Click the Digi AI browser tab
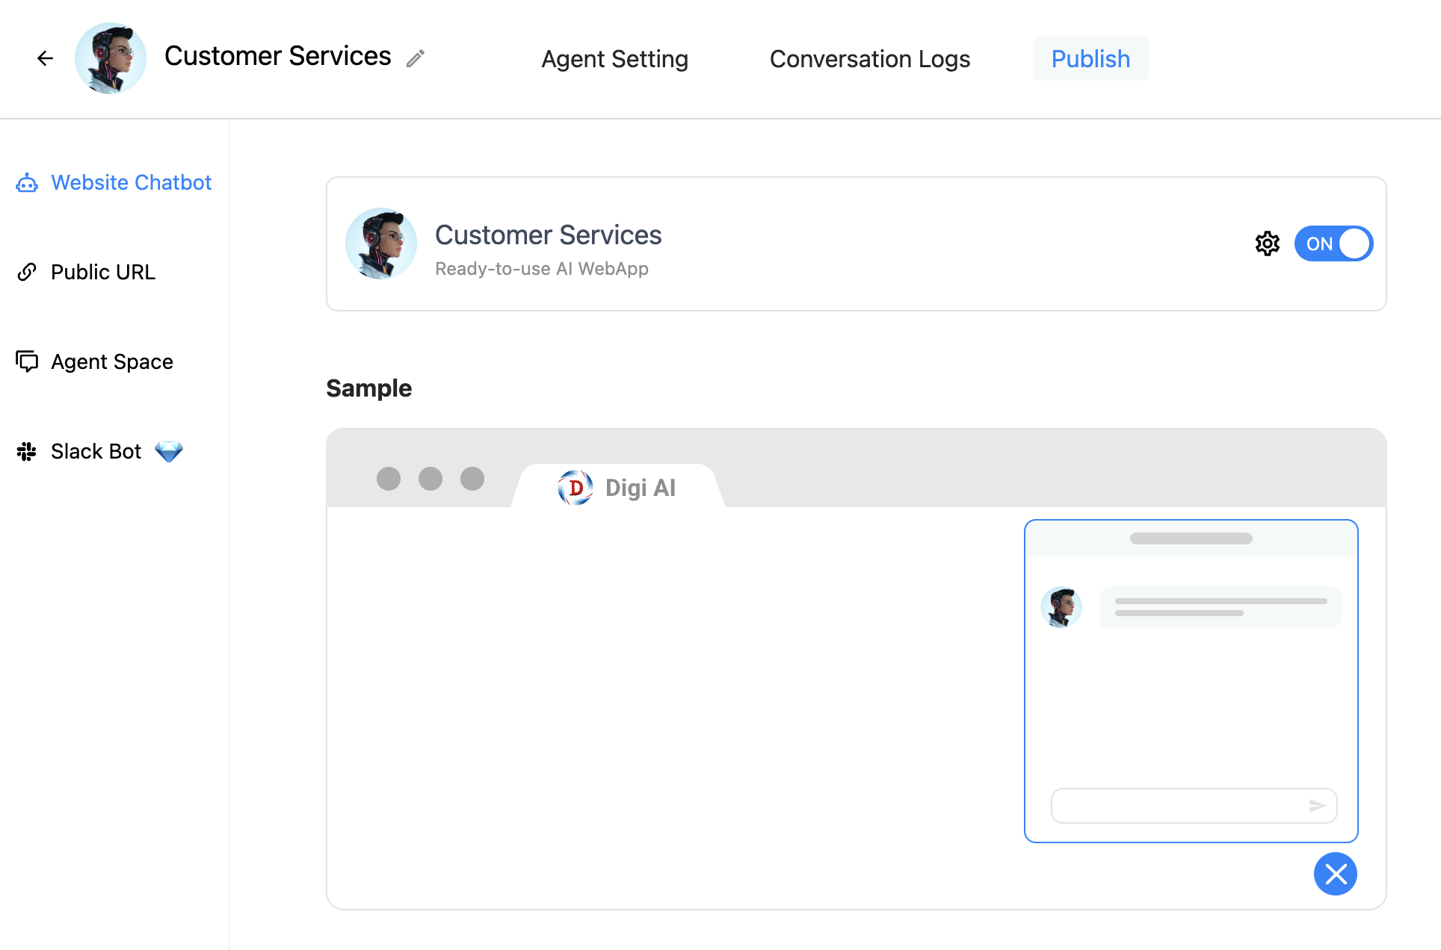The width and height of the screenshot is (1441, 950). 618,487
